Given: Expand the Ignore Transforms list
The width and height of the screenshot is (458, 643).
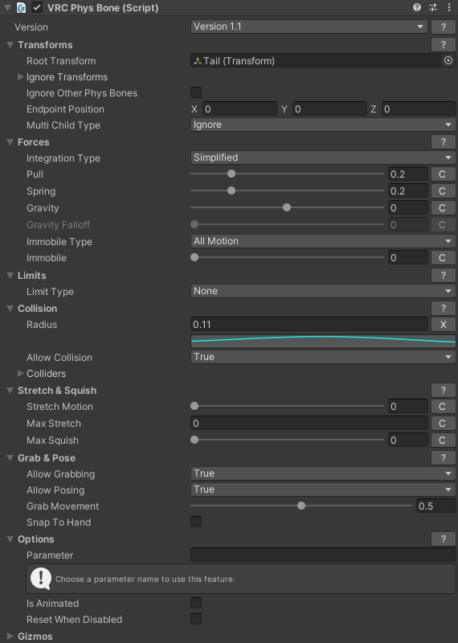Looking at the screenshot, I should coord(21,76).
